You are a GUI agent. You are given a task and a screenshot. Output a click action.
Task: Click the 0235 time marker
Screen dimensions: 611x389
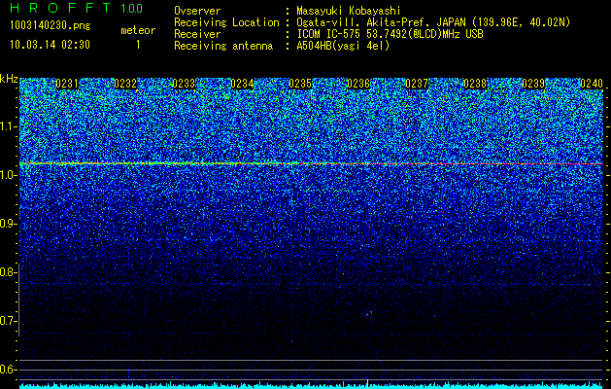pos(300,84)
